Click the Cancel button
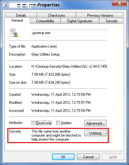 (x=88, y=157)
